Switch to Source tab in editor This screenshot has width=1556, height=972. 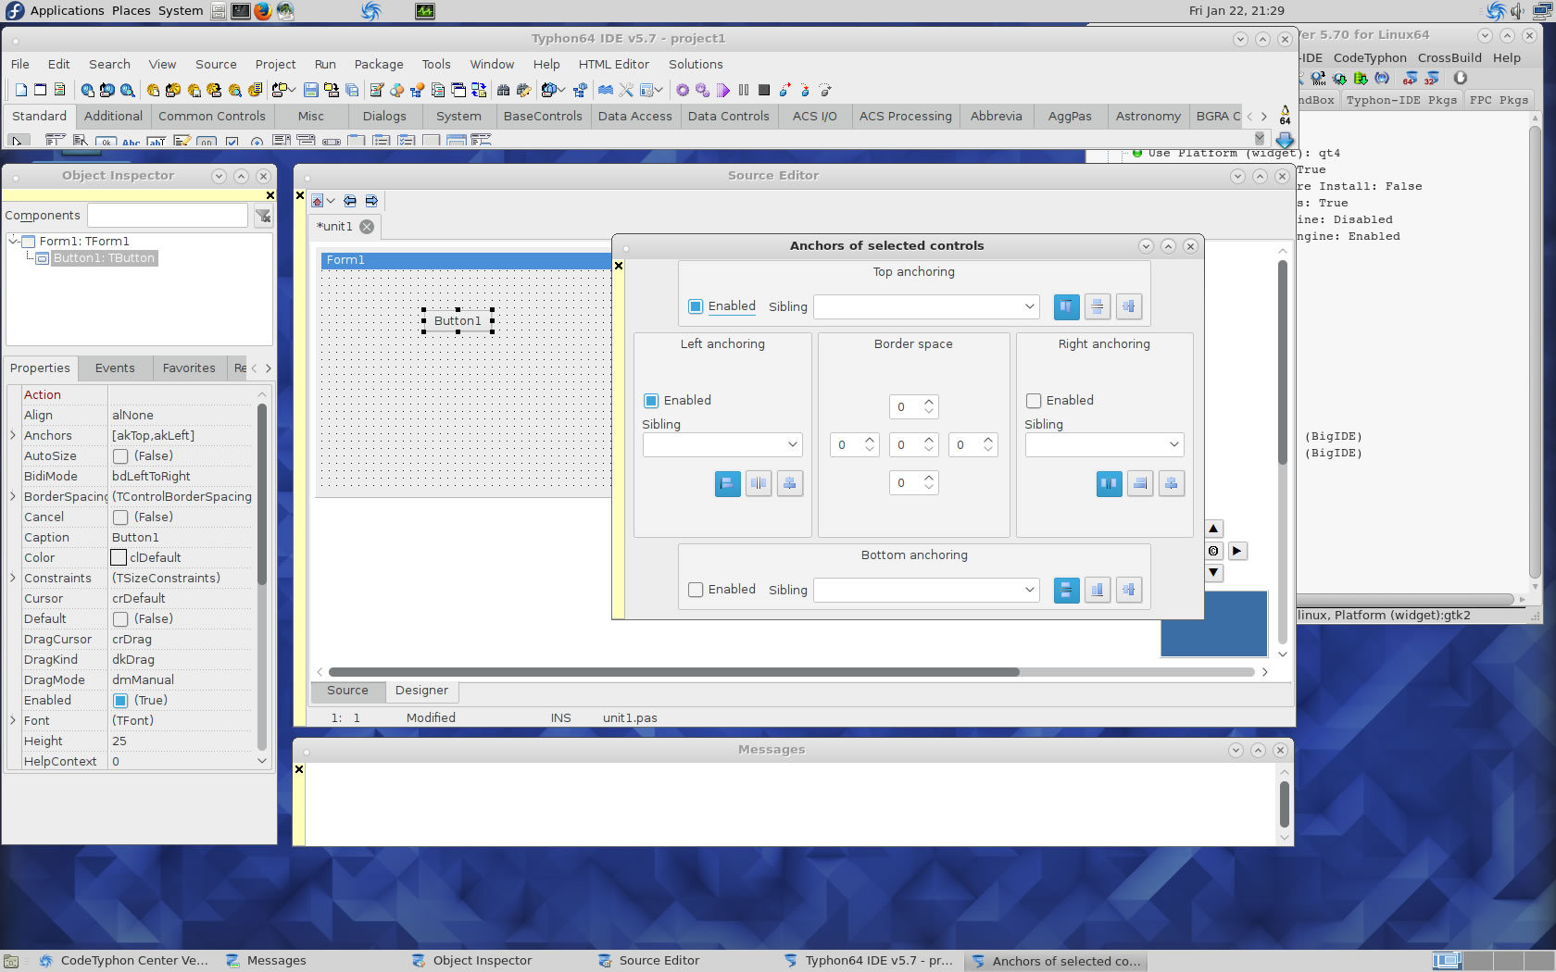click(x=347, y=691)
